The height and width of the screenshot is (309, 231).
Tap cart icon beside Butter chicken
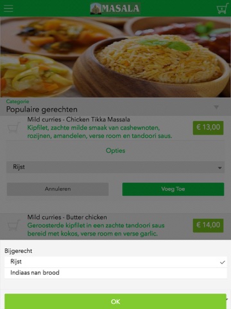(x=13, y=225)
